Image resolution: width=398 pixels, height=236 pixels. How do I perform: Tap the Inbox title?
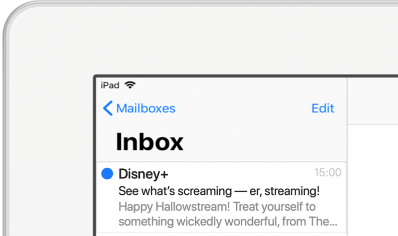point(149,142)
